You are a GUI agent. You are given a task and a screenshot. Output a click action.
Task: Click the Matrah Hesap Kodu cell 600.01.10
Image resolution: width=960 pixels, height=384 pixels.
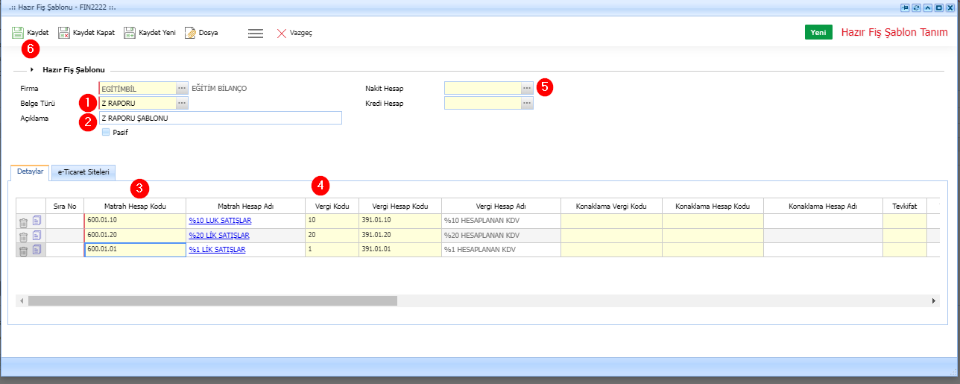click(x=135, y=221)
